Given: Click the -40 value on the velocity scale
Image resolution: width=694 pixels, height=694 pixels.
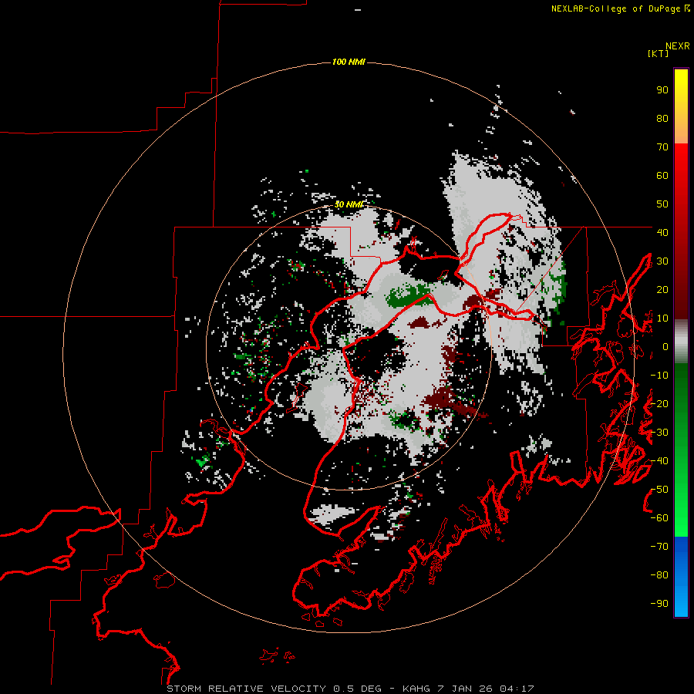Looking at the screenshot, I should (x=659, y=461).
